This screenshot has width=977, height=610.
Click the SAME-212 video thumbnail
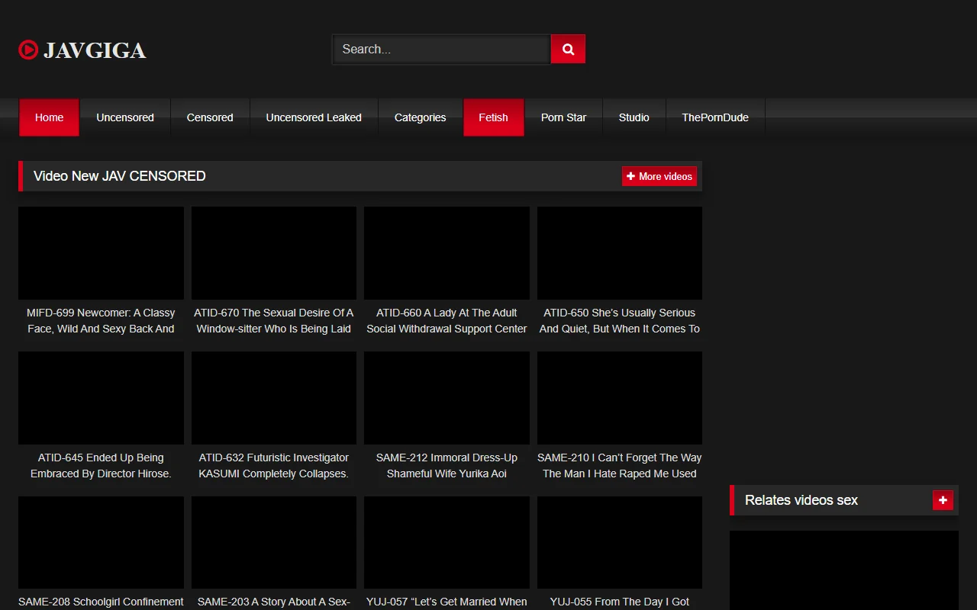(447, 397)
